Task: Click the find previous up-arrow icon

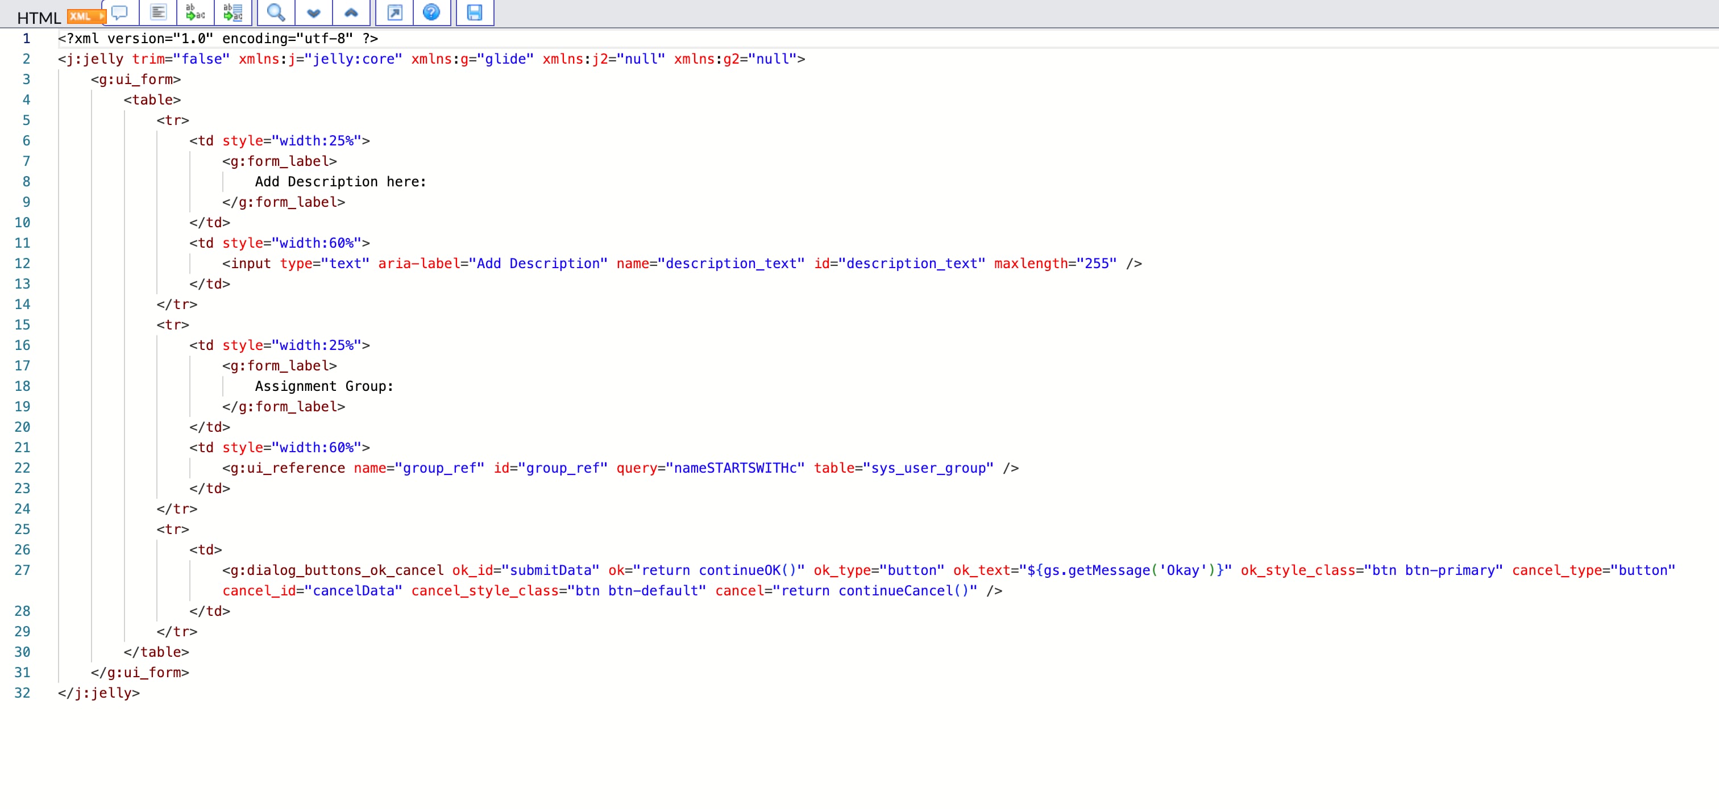Action: point(351,12)
